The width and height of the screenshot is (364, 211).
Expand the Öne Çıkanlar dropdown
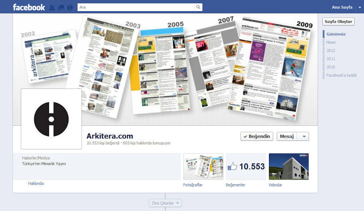click(165, 203)
